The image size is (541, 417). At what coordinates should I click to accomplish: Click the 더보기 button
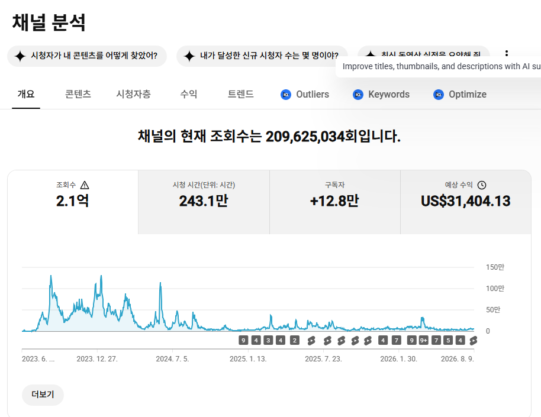(43, 395)
